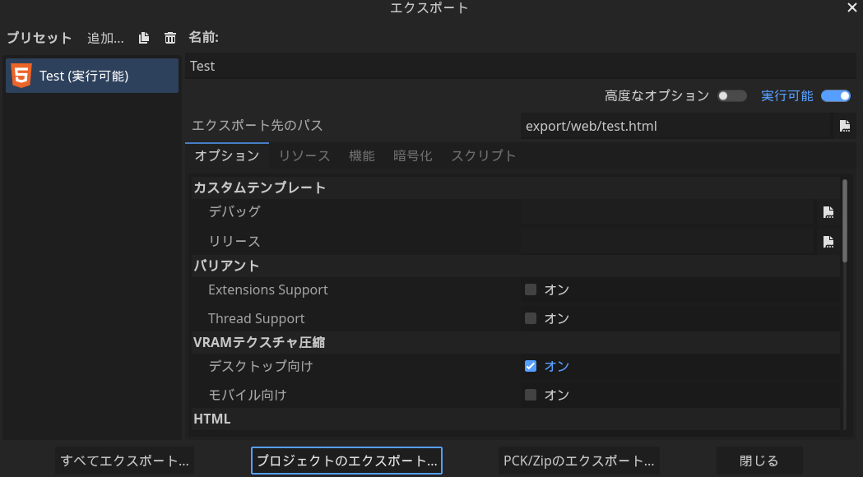863x477 pixels.
Task: Switch to the リソース tab
Action: pyautogui.click(x=304, y=155)
